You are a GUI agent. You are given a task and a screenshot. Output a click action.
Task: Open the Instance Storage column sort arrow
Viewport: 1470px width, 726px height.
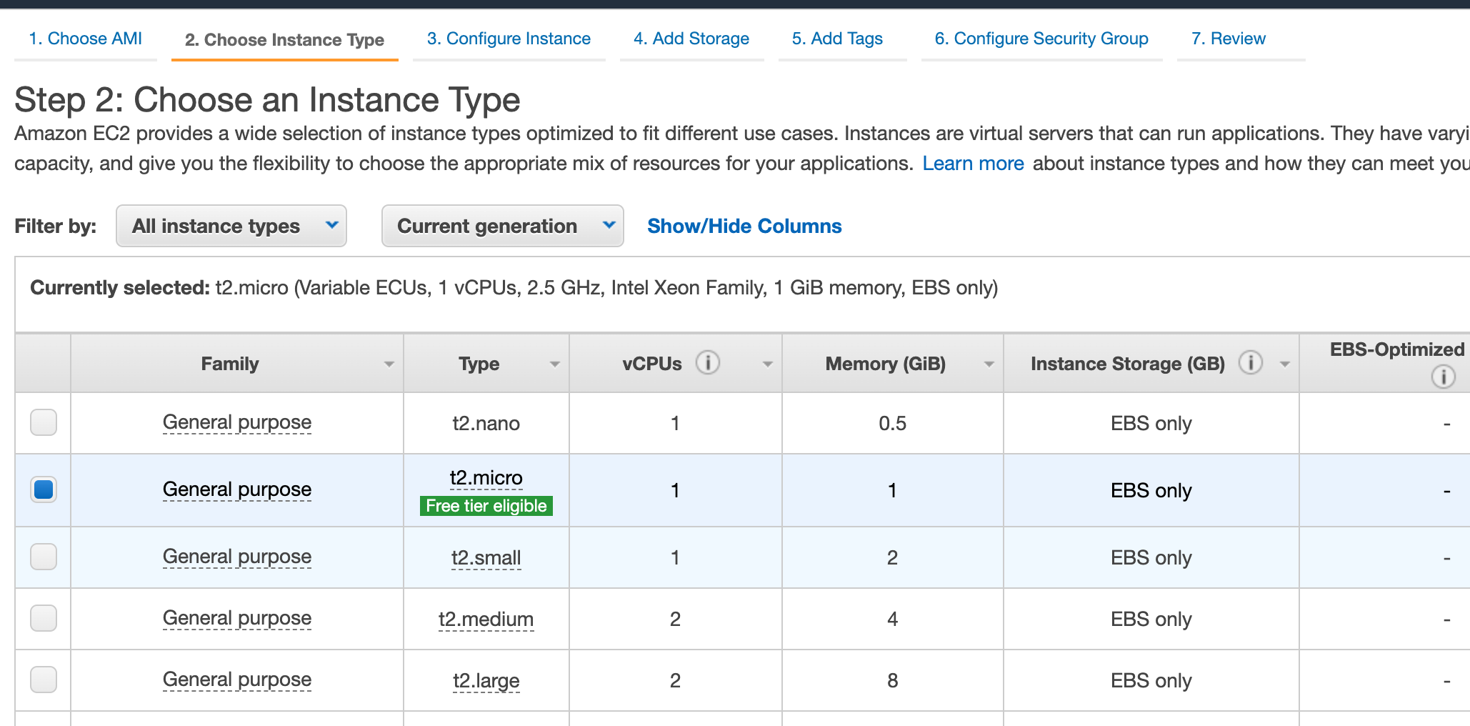coord(1285,364)
